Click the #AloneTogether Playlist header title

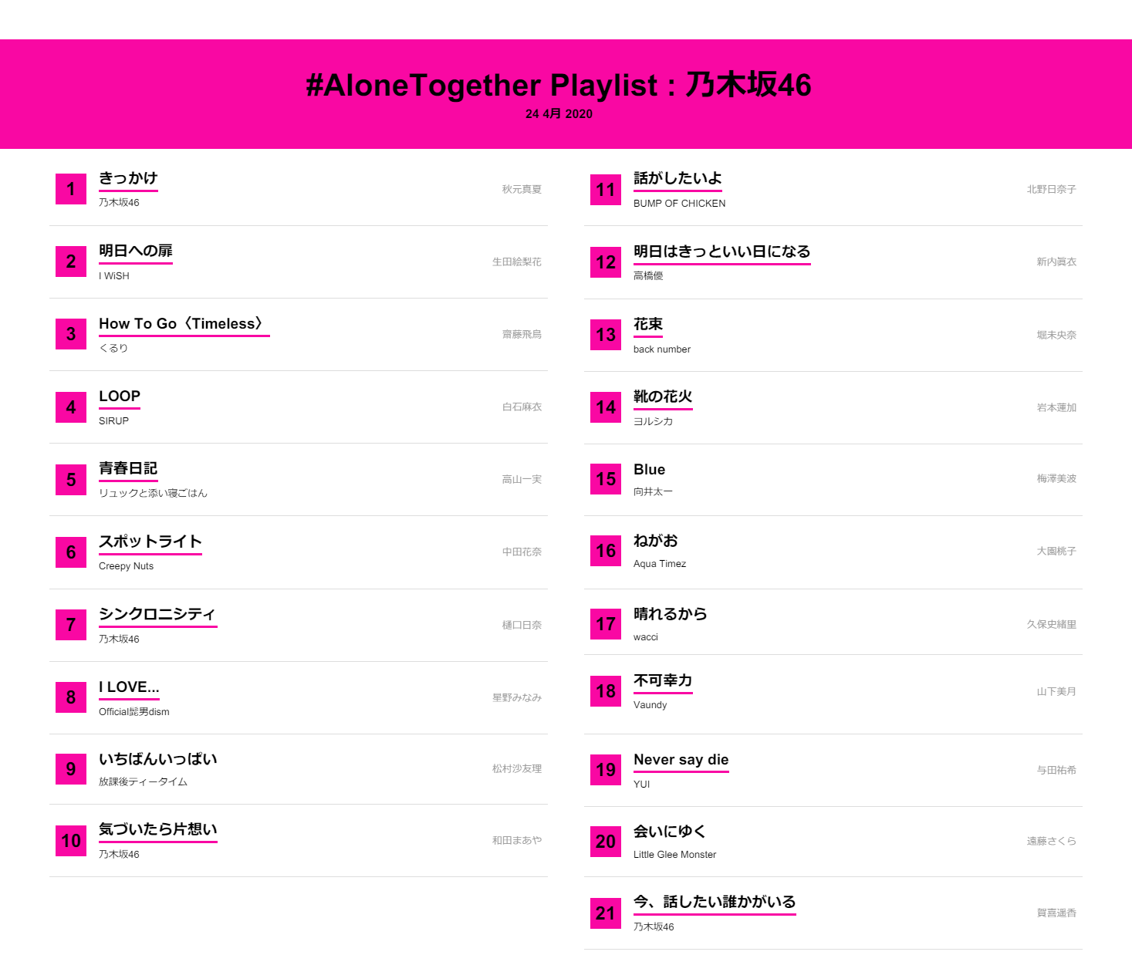tap(559, 85)
